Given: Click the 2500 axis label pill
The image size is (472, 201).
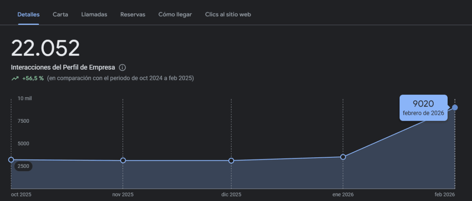Looking at the screenshot, I should [x=24, y=166].
